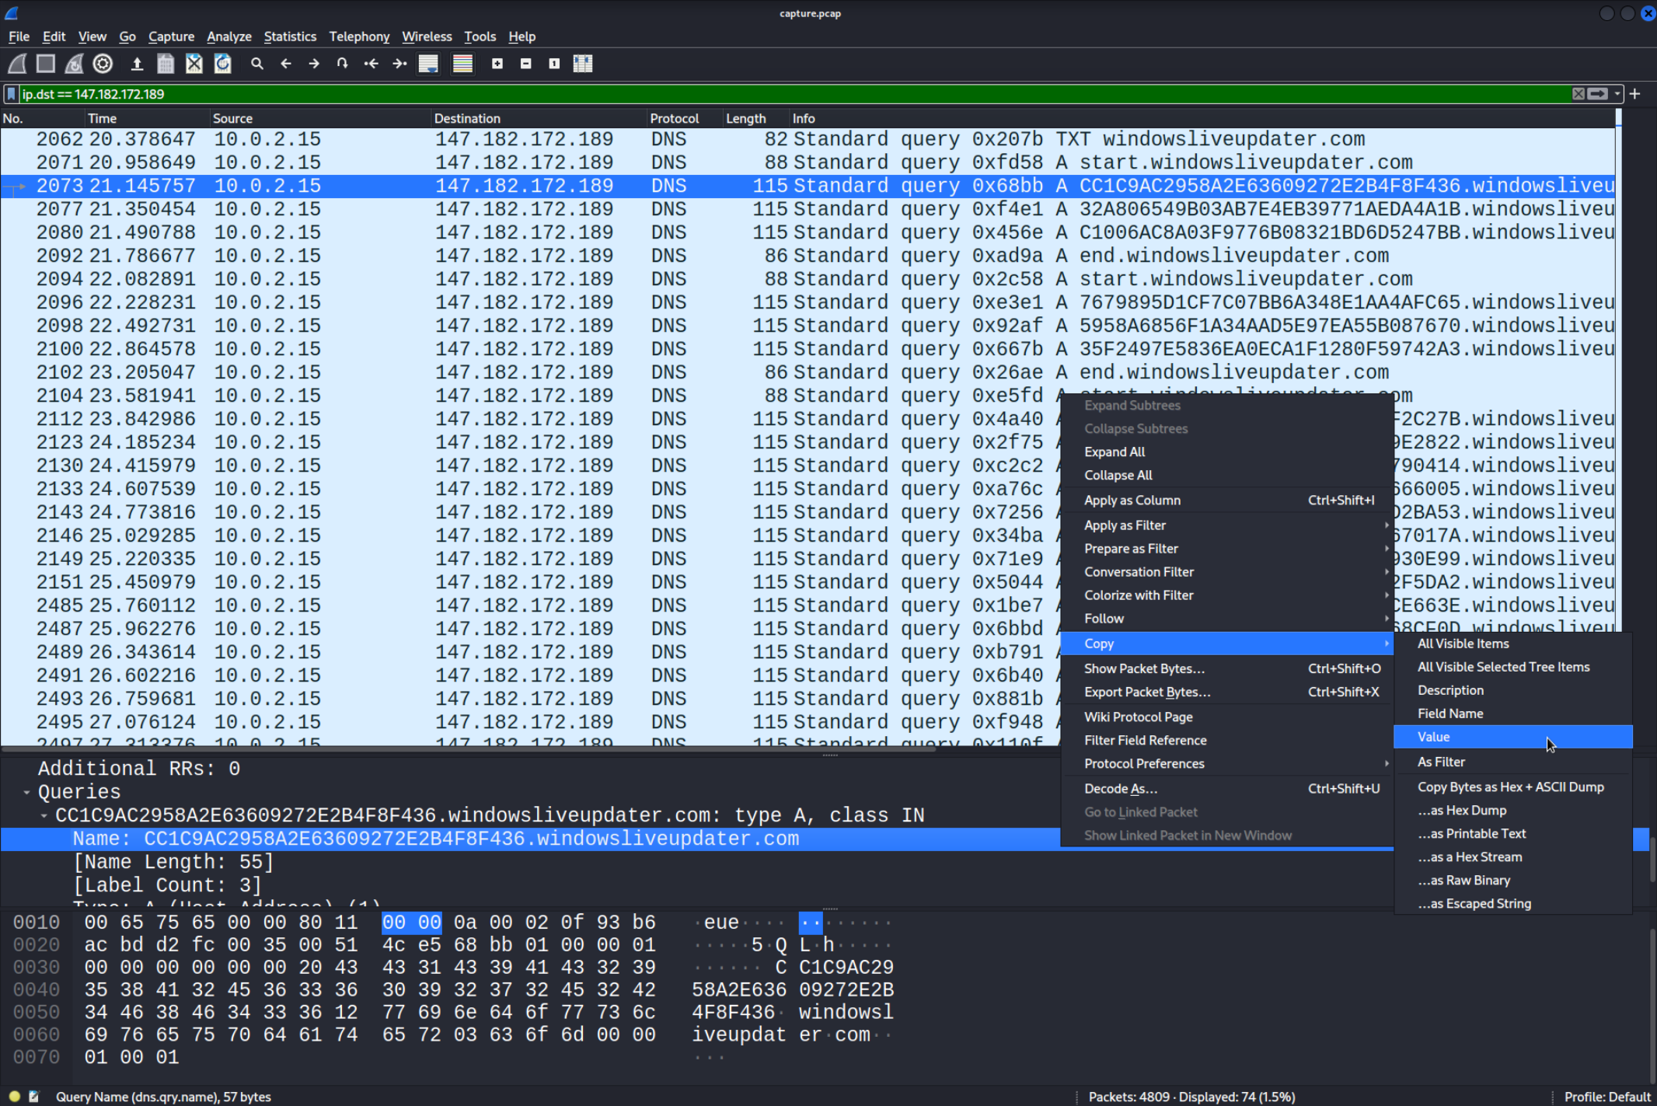Click Profile: Default in status bar
The width and height of the screenshot is (1657, 1106).
(x=1606, y=1097)
